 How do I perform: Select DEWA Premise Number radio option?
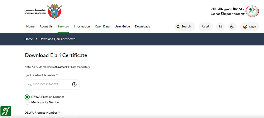tap(27, 97)
